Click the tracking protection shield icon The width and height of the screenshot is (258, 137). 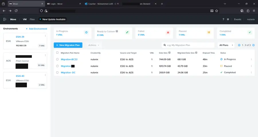click(42, 11)
